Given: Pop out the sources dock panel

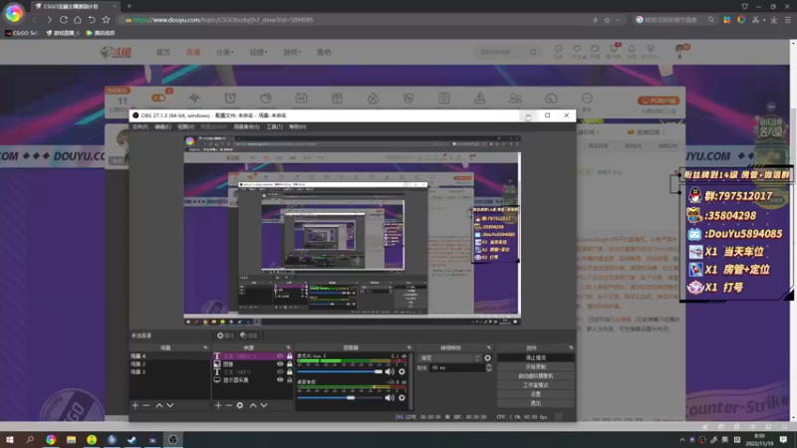Looking at the screenshot, I should tap(289, 347).
